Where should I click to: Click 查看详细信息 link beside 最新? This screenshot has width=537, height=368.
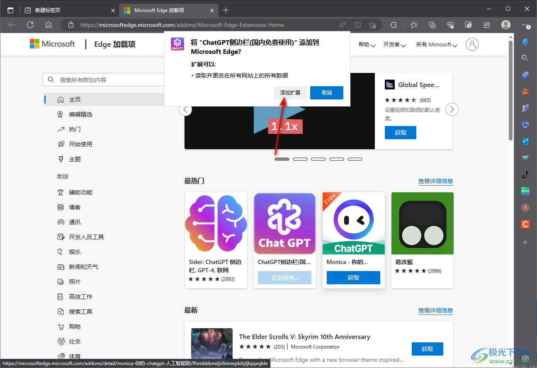coord(435,310)
